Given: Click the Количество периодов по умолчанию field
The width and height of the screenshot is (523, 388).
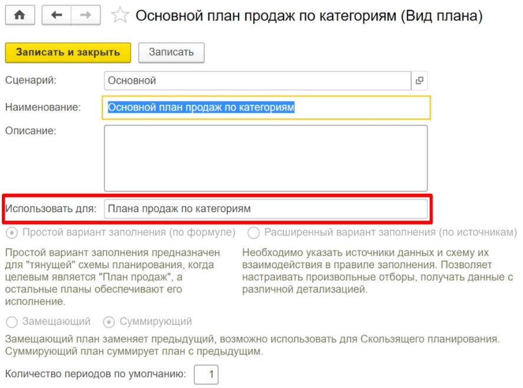Looking at the screenshot, I should coord(206,374).
